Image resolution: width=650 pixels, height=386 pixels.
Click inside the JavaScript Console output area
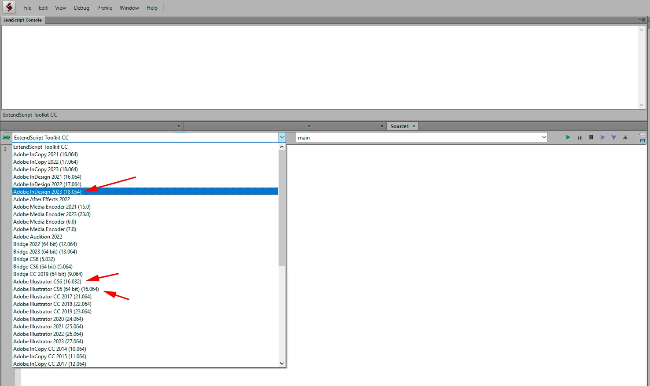tap(320, 67)
